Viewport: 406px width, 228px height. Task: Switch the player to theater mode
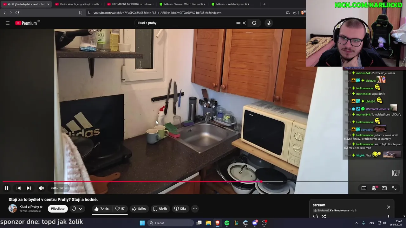[384, 188]
